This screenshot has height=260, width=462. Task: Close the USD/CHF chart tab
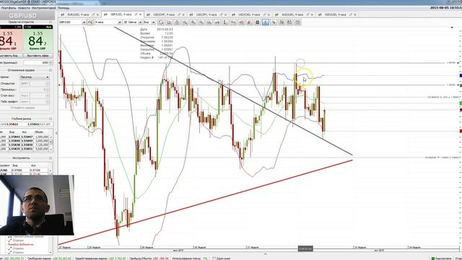click(x=183, y=14)
